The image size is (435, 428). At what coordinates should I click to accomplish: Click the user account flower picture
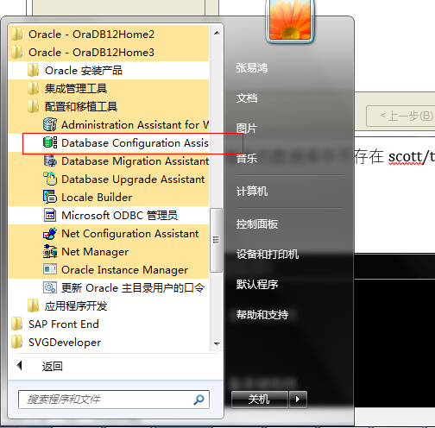pos(290,20)
